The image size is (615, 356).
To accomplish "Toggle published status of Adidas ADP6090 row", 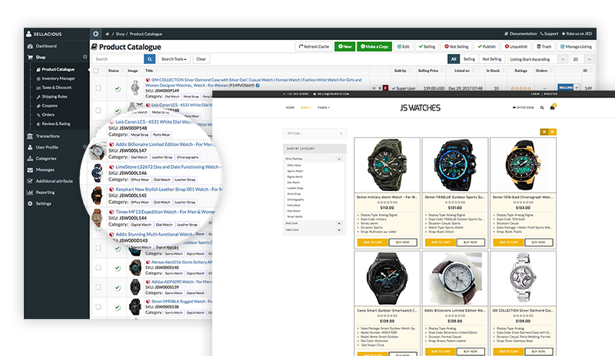I will [x=118, y=288].
